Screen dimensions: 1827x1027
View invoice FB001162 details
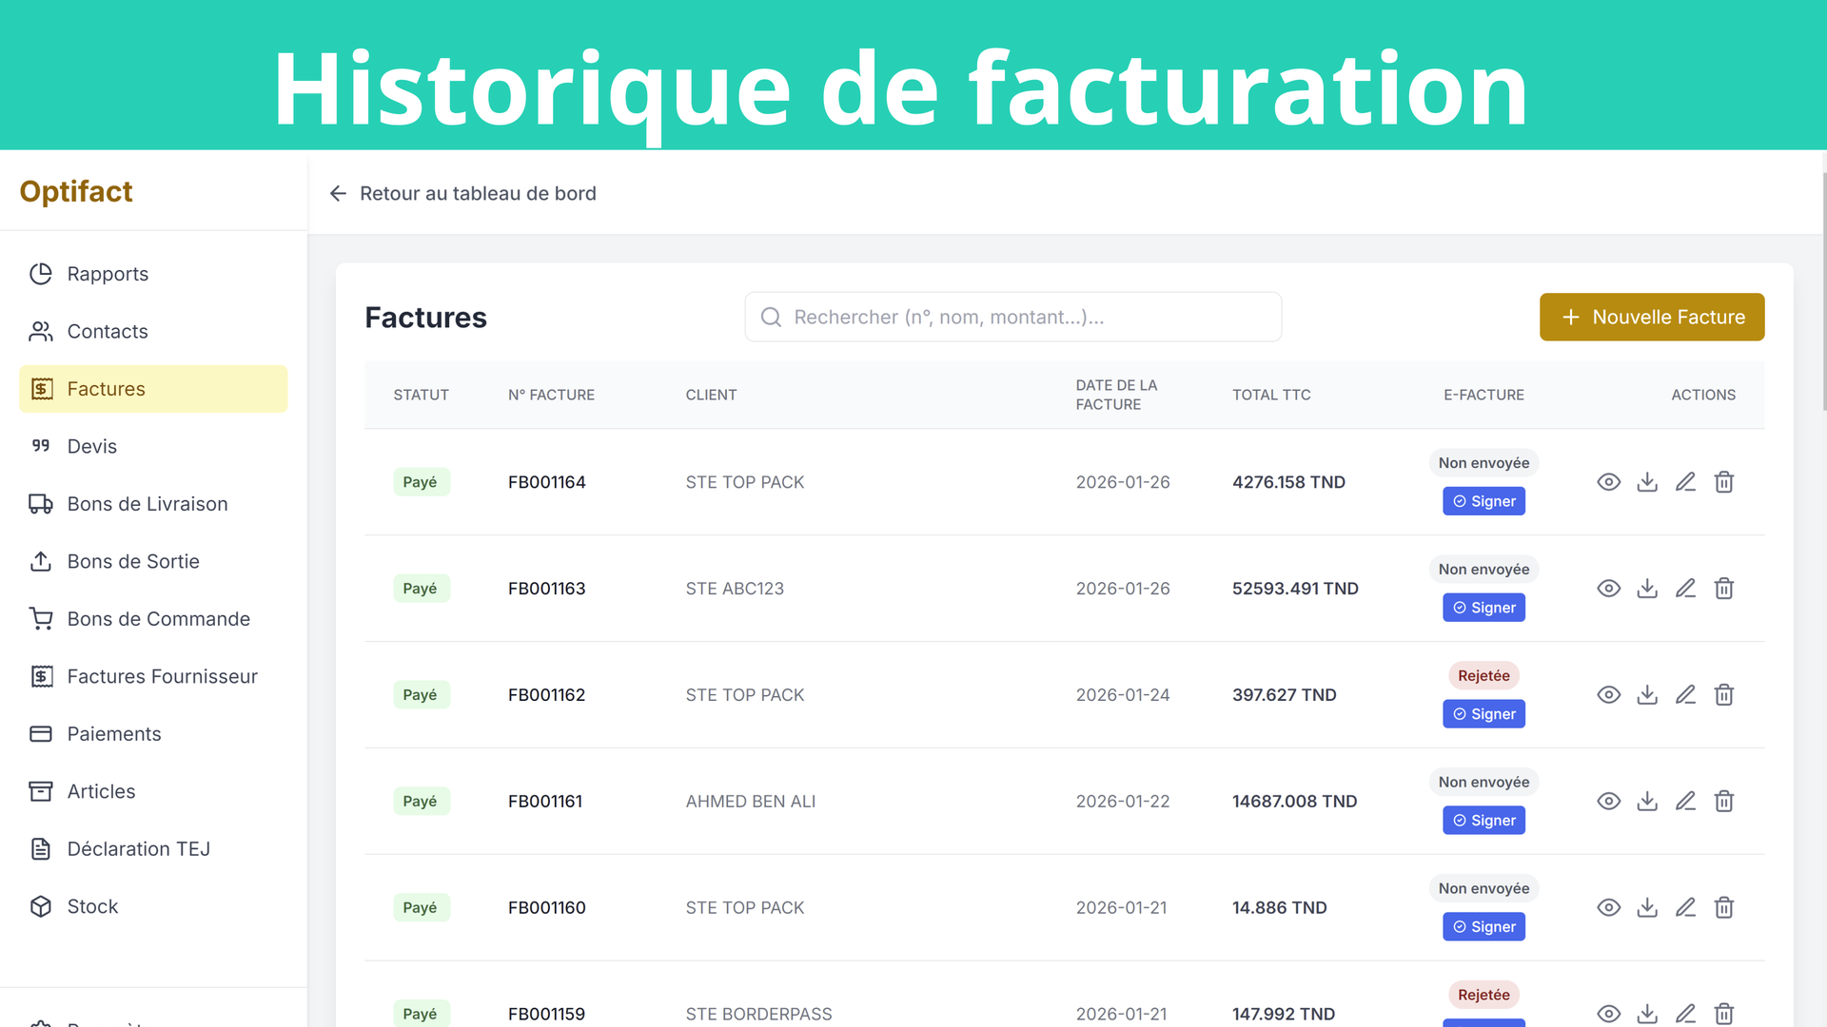1608,695
